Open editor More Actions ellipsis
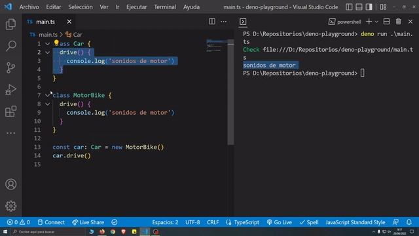This screenshot has height=236, width=419. pyautogui.click(x=223, y=22)
